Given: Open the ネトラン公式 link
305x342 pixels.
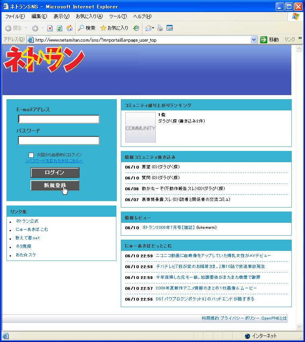Looking at the screenshot, I should tap(27, 221).
